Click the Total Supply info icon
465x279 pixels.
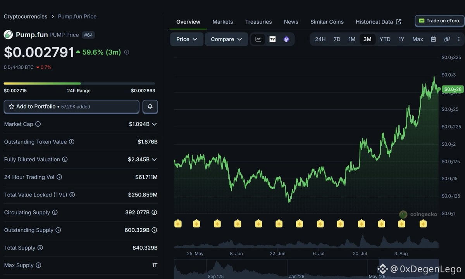click(40, 248)
